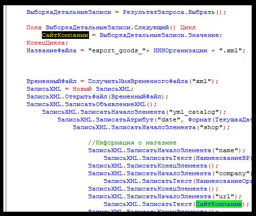The image size is (256, 216).
Task: Click the ЗаписатьАтрибут method call
Action: click(125, 120)
